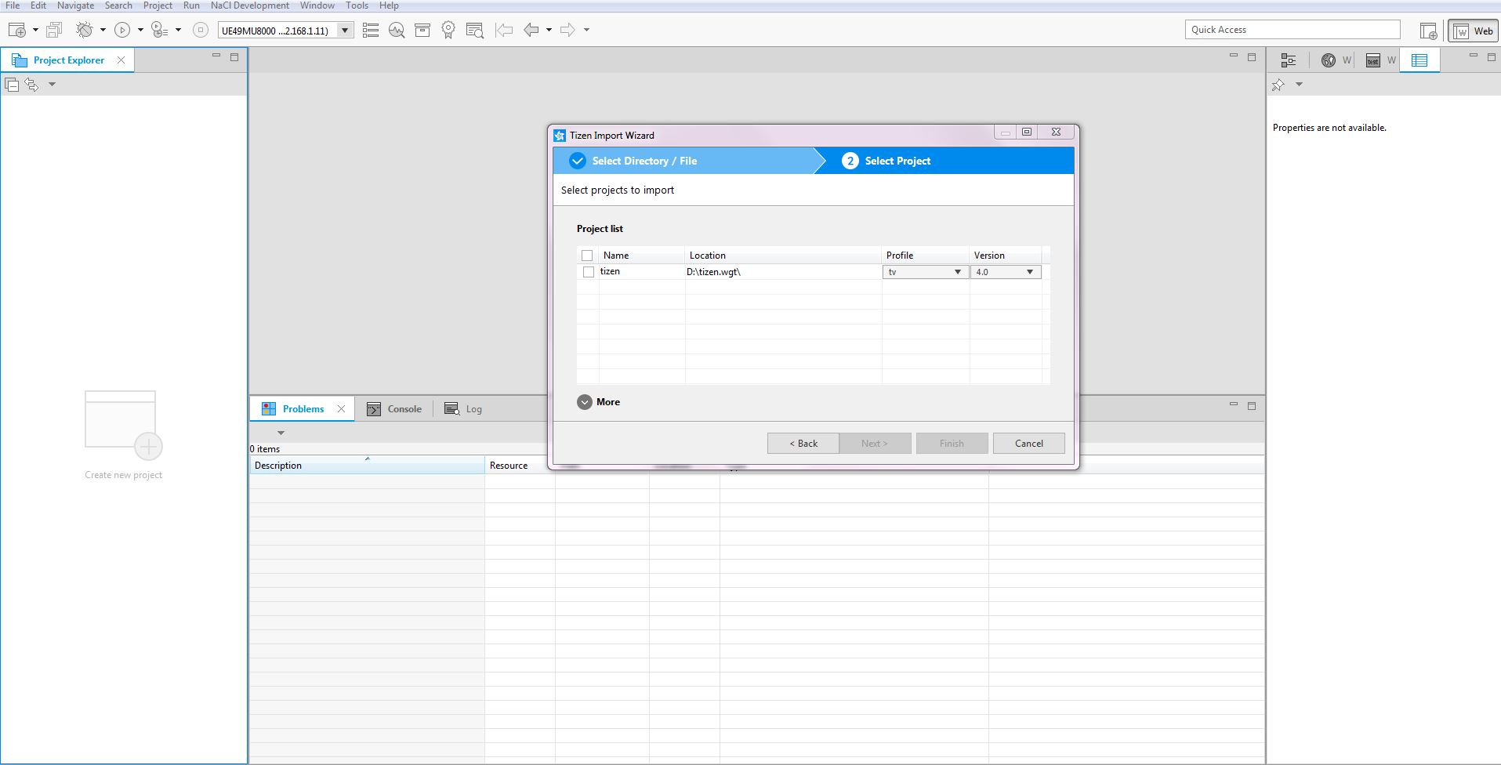Screen dimensions: 1501x765
Task: Maximize the Project Explorer panel
Action: tap(234, 57)
